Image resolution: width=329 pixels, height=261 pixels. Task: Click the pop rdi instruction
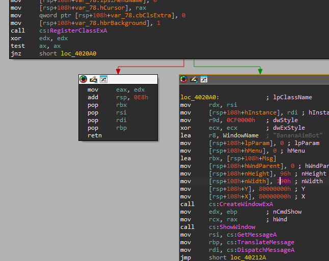pyautogui.click(x=107, y=120)
